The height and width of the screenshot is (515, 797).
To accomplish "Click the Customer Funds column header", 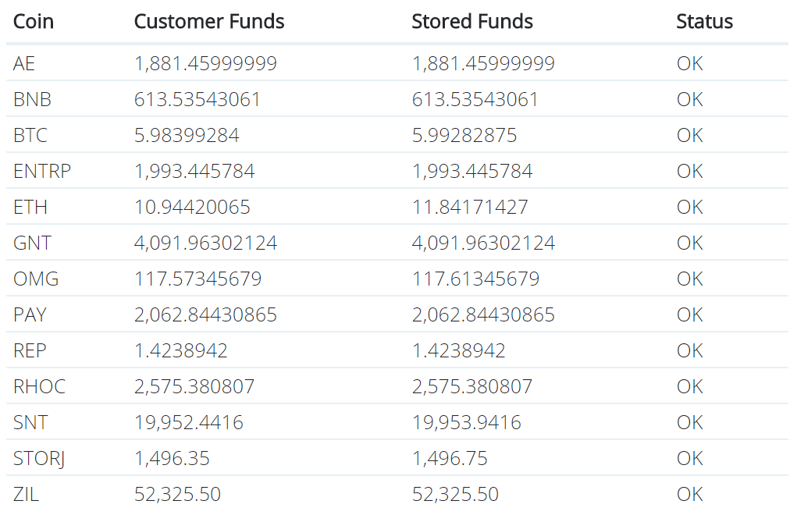I will [x=209, y=22].
